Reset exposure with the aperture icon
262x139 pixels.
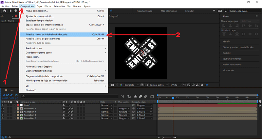(202, 85)
